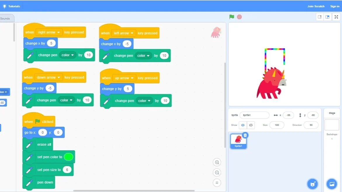Click pen icon on set pen size block
This screenshot has height=192, width=342.
click(x=29, y=170)
